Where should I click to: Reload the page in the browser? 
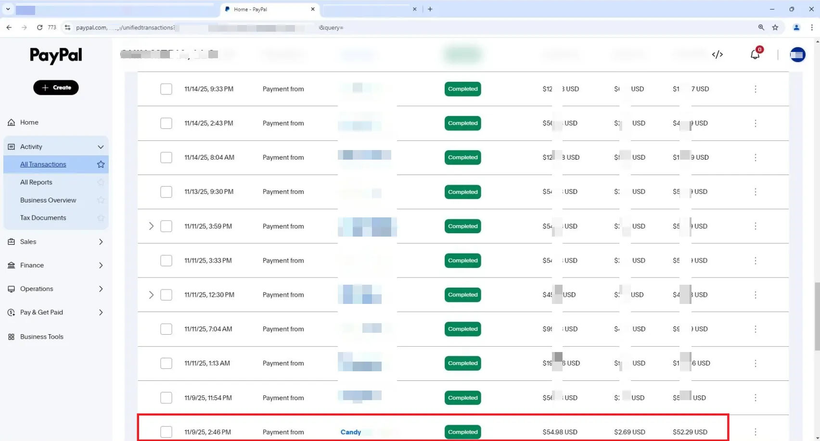click(x=39, y=27)
